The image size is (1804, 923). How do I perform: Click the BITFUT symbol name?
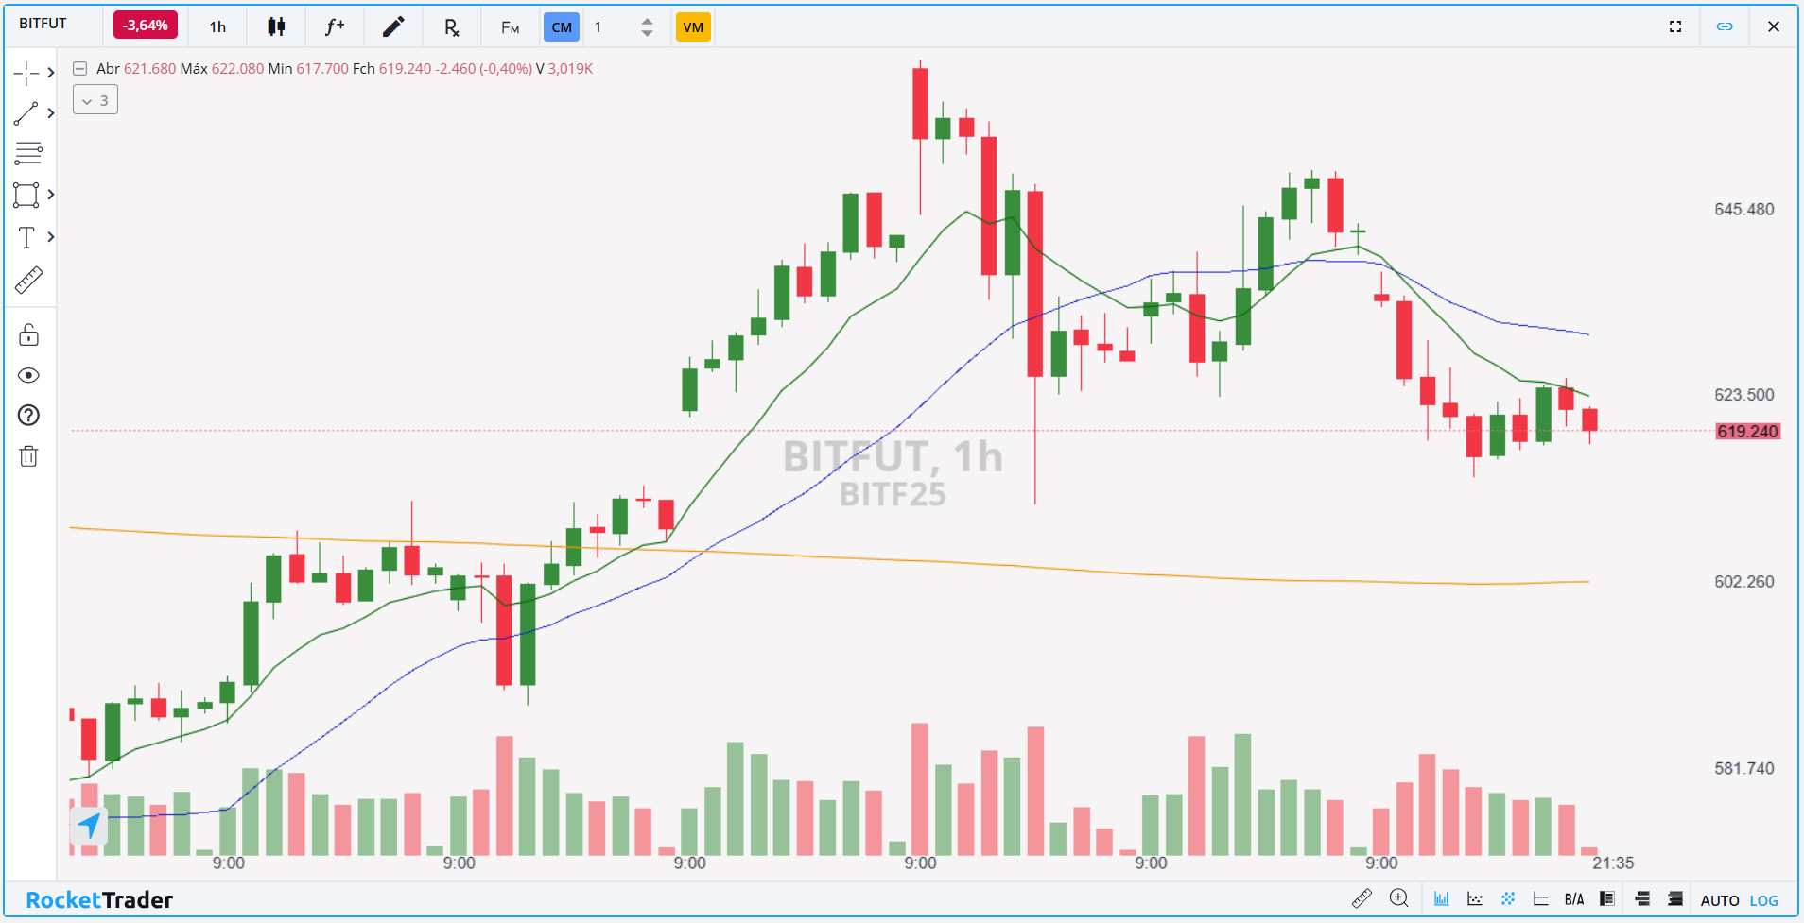[x=43, y=24]
